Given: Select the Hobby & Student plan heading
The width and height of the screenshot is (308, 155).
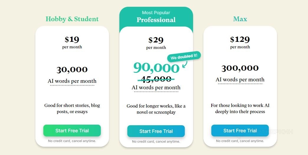Looking at the screenshot, I should [72, 19].
